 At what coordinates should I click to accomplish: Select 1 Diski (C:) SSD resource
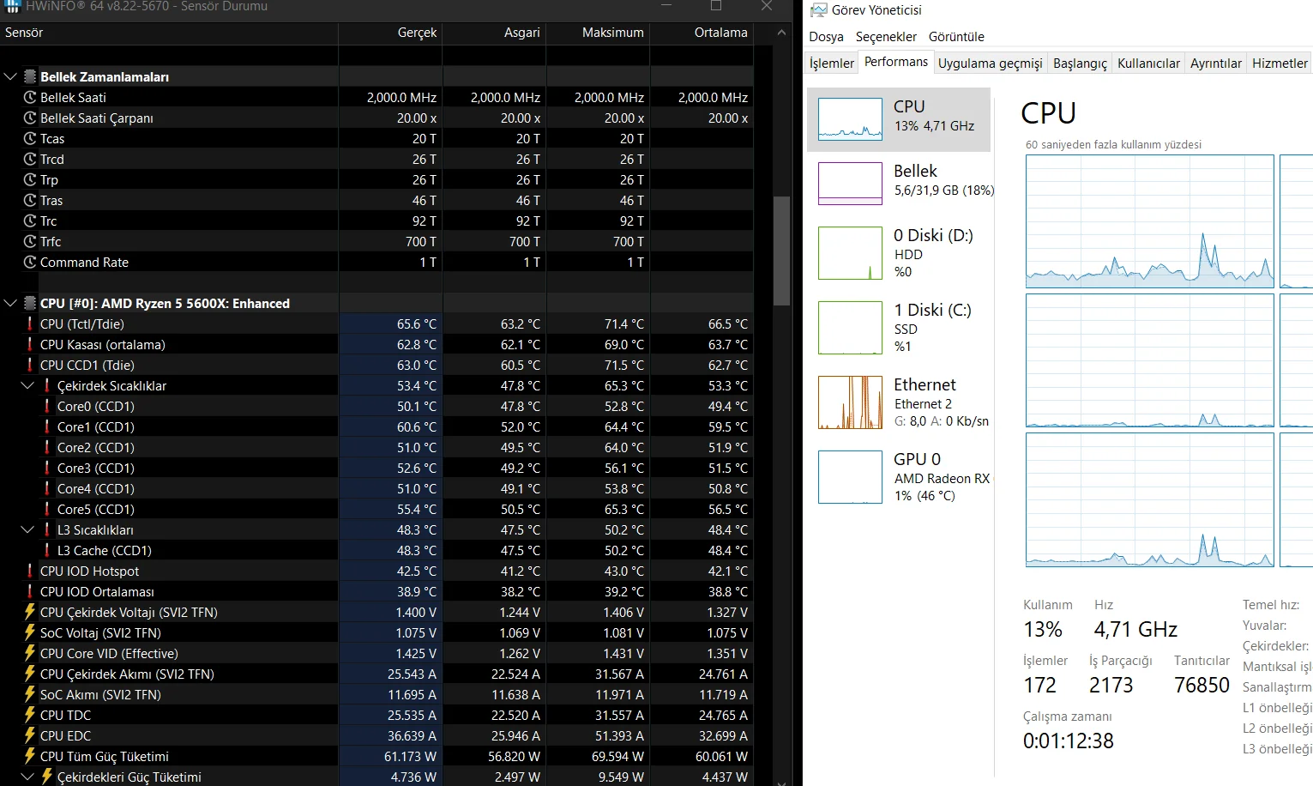899,328
